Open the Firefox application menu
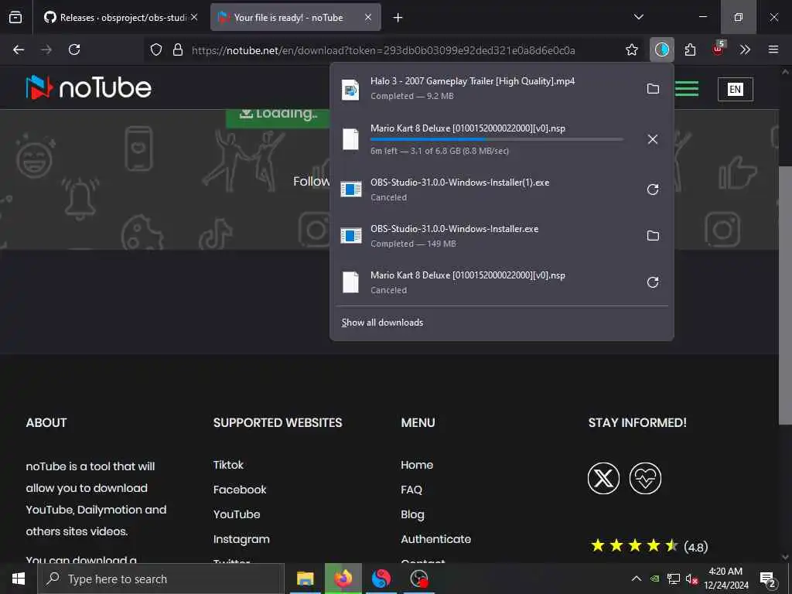 pos(773,49)
